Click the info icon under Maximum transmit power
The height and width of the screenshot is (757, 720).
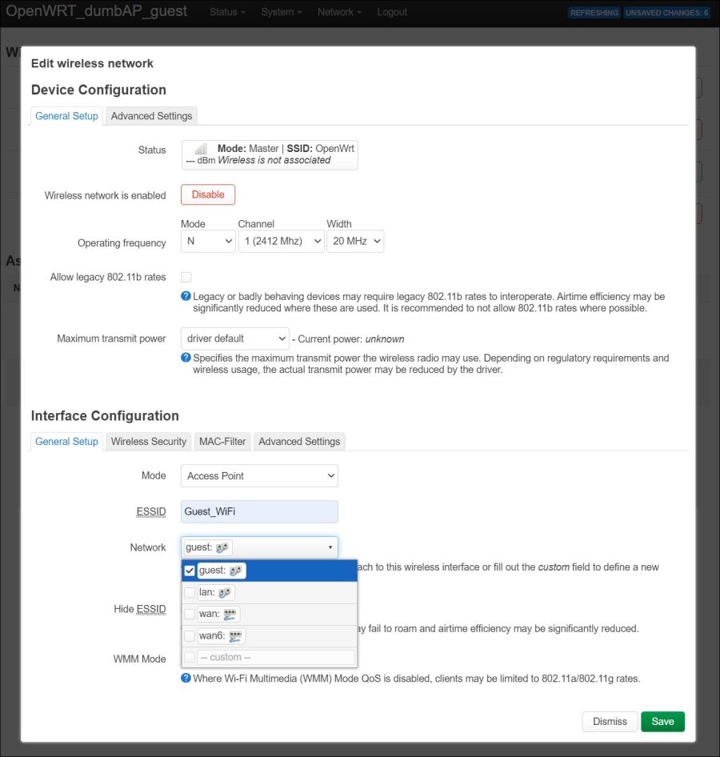(x=186, y=358)
